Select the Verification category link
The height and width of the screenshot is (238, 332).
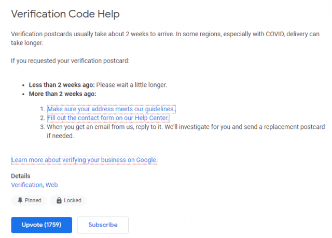[x=26, y=185]
